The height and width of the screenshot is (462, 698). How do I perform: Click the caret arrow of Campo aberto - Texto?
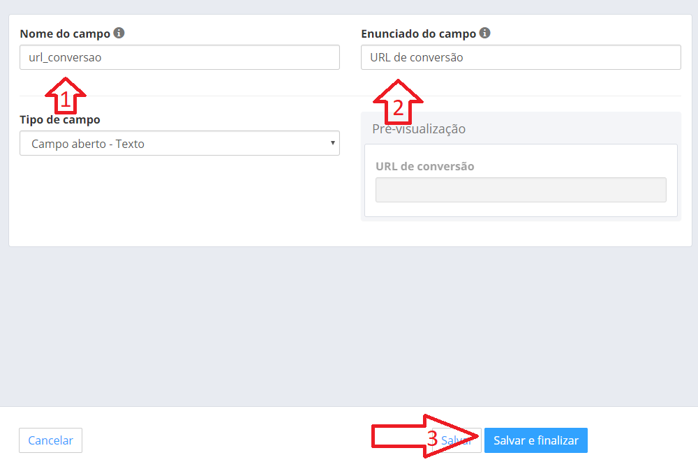click(332, 143)
